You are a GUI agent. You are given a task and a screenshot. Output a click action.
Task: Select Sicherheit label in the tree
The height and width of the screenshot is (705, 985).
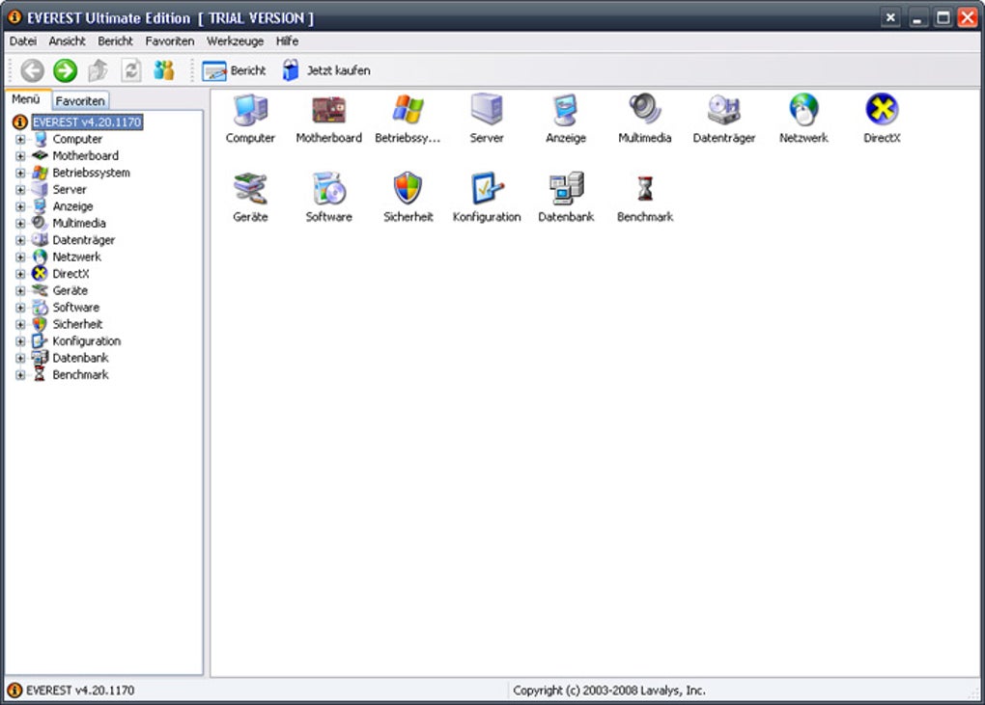pyautogui.click(x=77, y=324)
